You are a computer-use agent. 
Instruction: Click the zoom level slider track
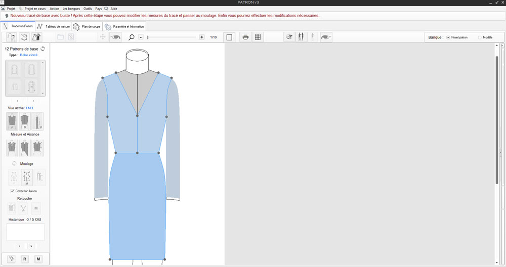click(172, 37)
